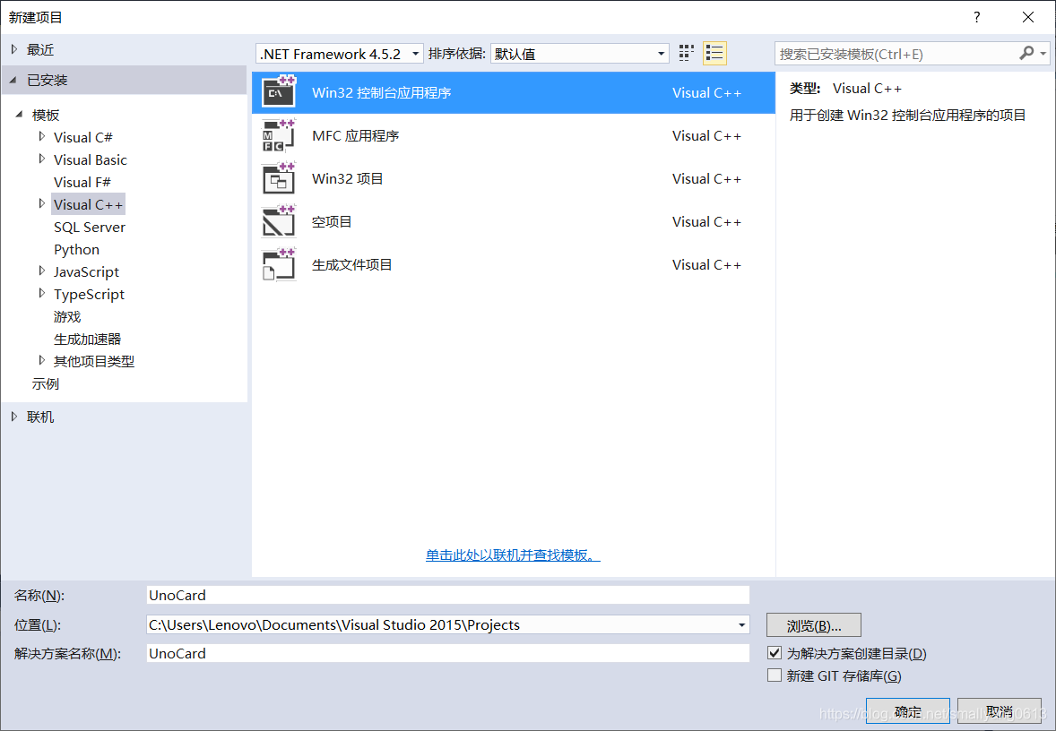Select 生成加速器 in template tree

click(88, 340)
